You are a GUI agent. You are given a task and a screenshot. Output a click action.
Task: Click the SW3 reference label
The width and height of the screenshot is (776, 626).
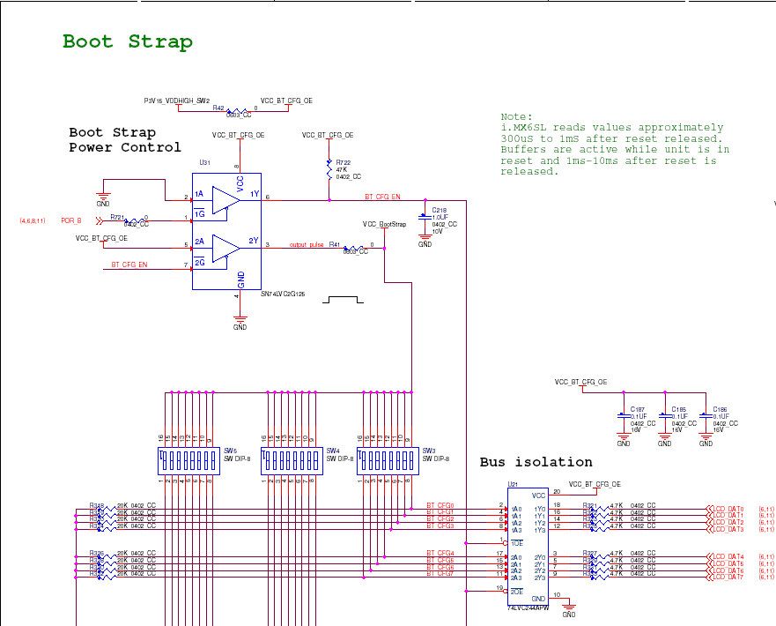click(429, 451)
